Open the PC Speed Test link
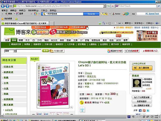161x121 pixels. (152, 14)
